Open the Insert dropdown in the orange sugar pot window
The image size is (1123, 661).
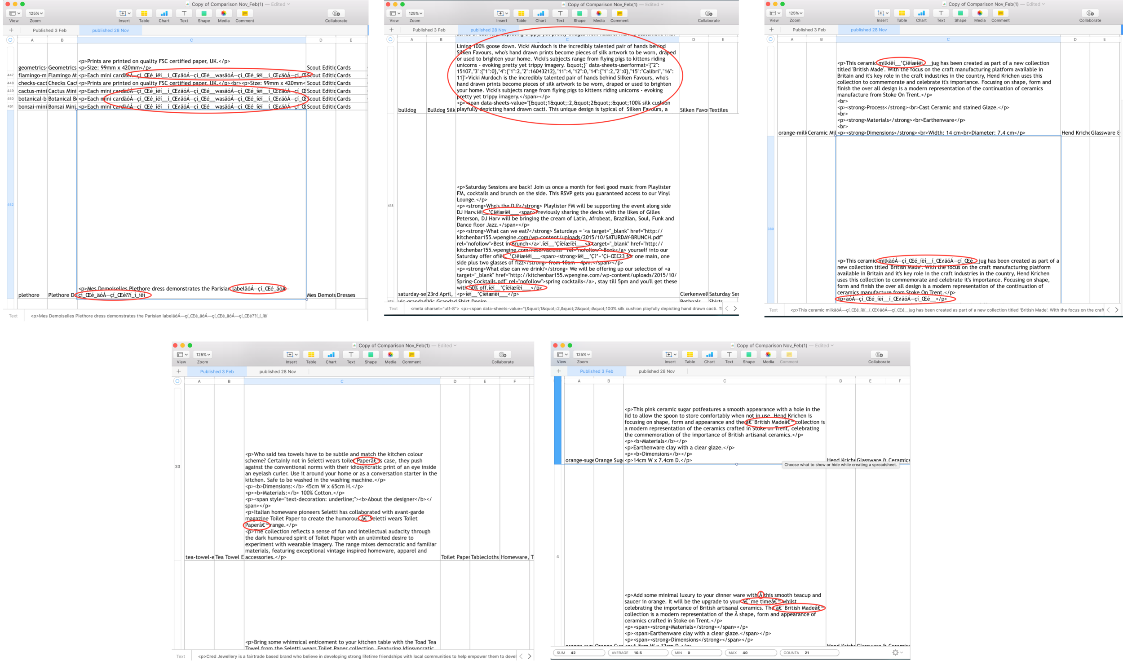tap(670, 355)
